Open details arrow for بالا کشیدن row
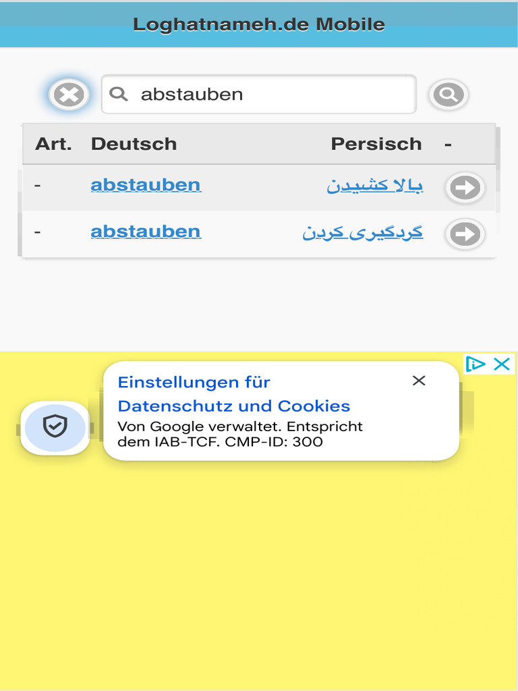This screenshot has height=691, width=518. (x=465, y=188)
